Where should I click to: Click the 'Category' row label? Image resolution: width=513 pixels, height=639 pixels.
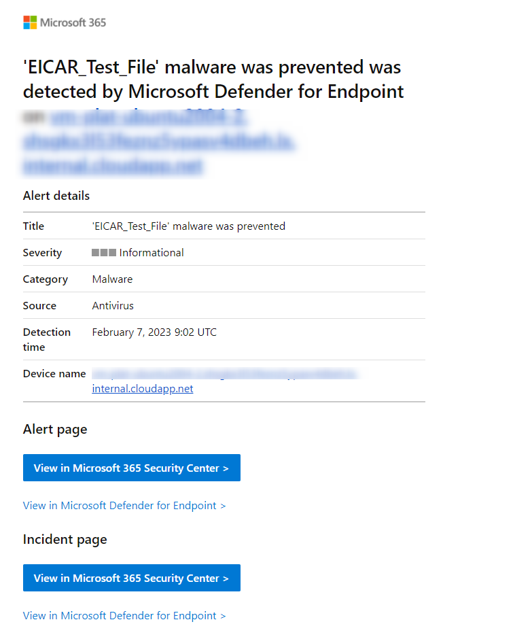pyautogui.click(x=46, y=279)
